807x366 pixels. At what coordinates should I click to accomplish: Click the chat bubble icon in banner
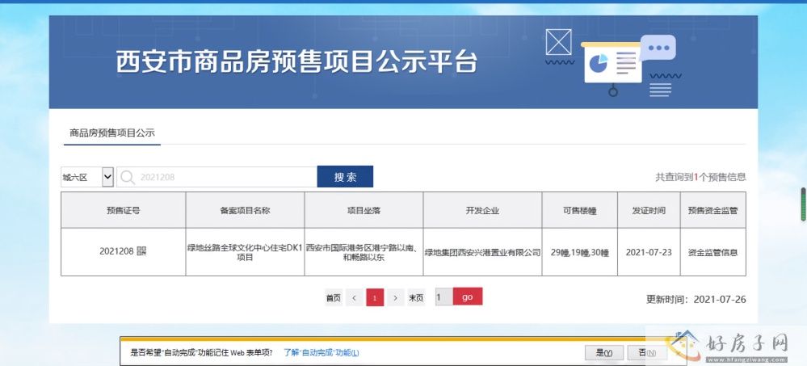(x=658, y=48)
